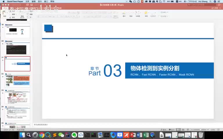Switch to slide sorter view

[183, 130]
